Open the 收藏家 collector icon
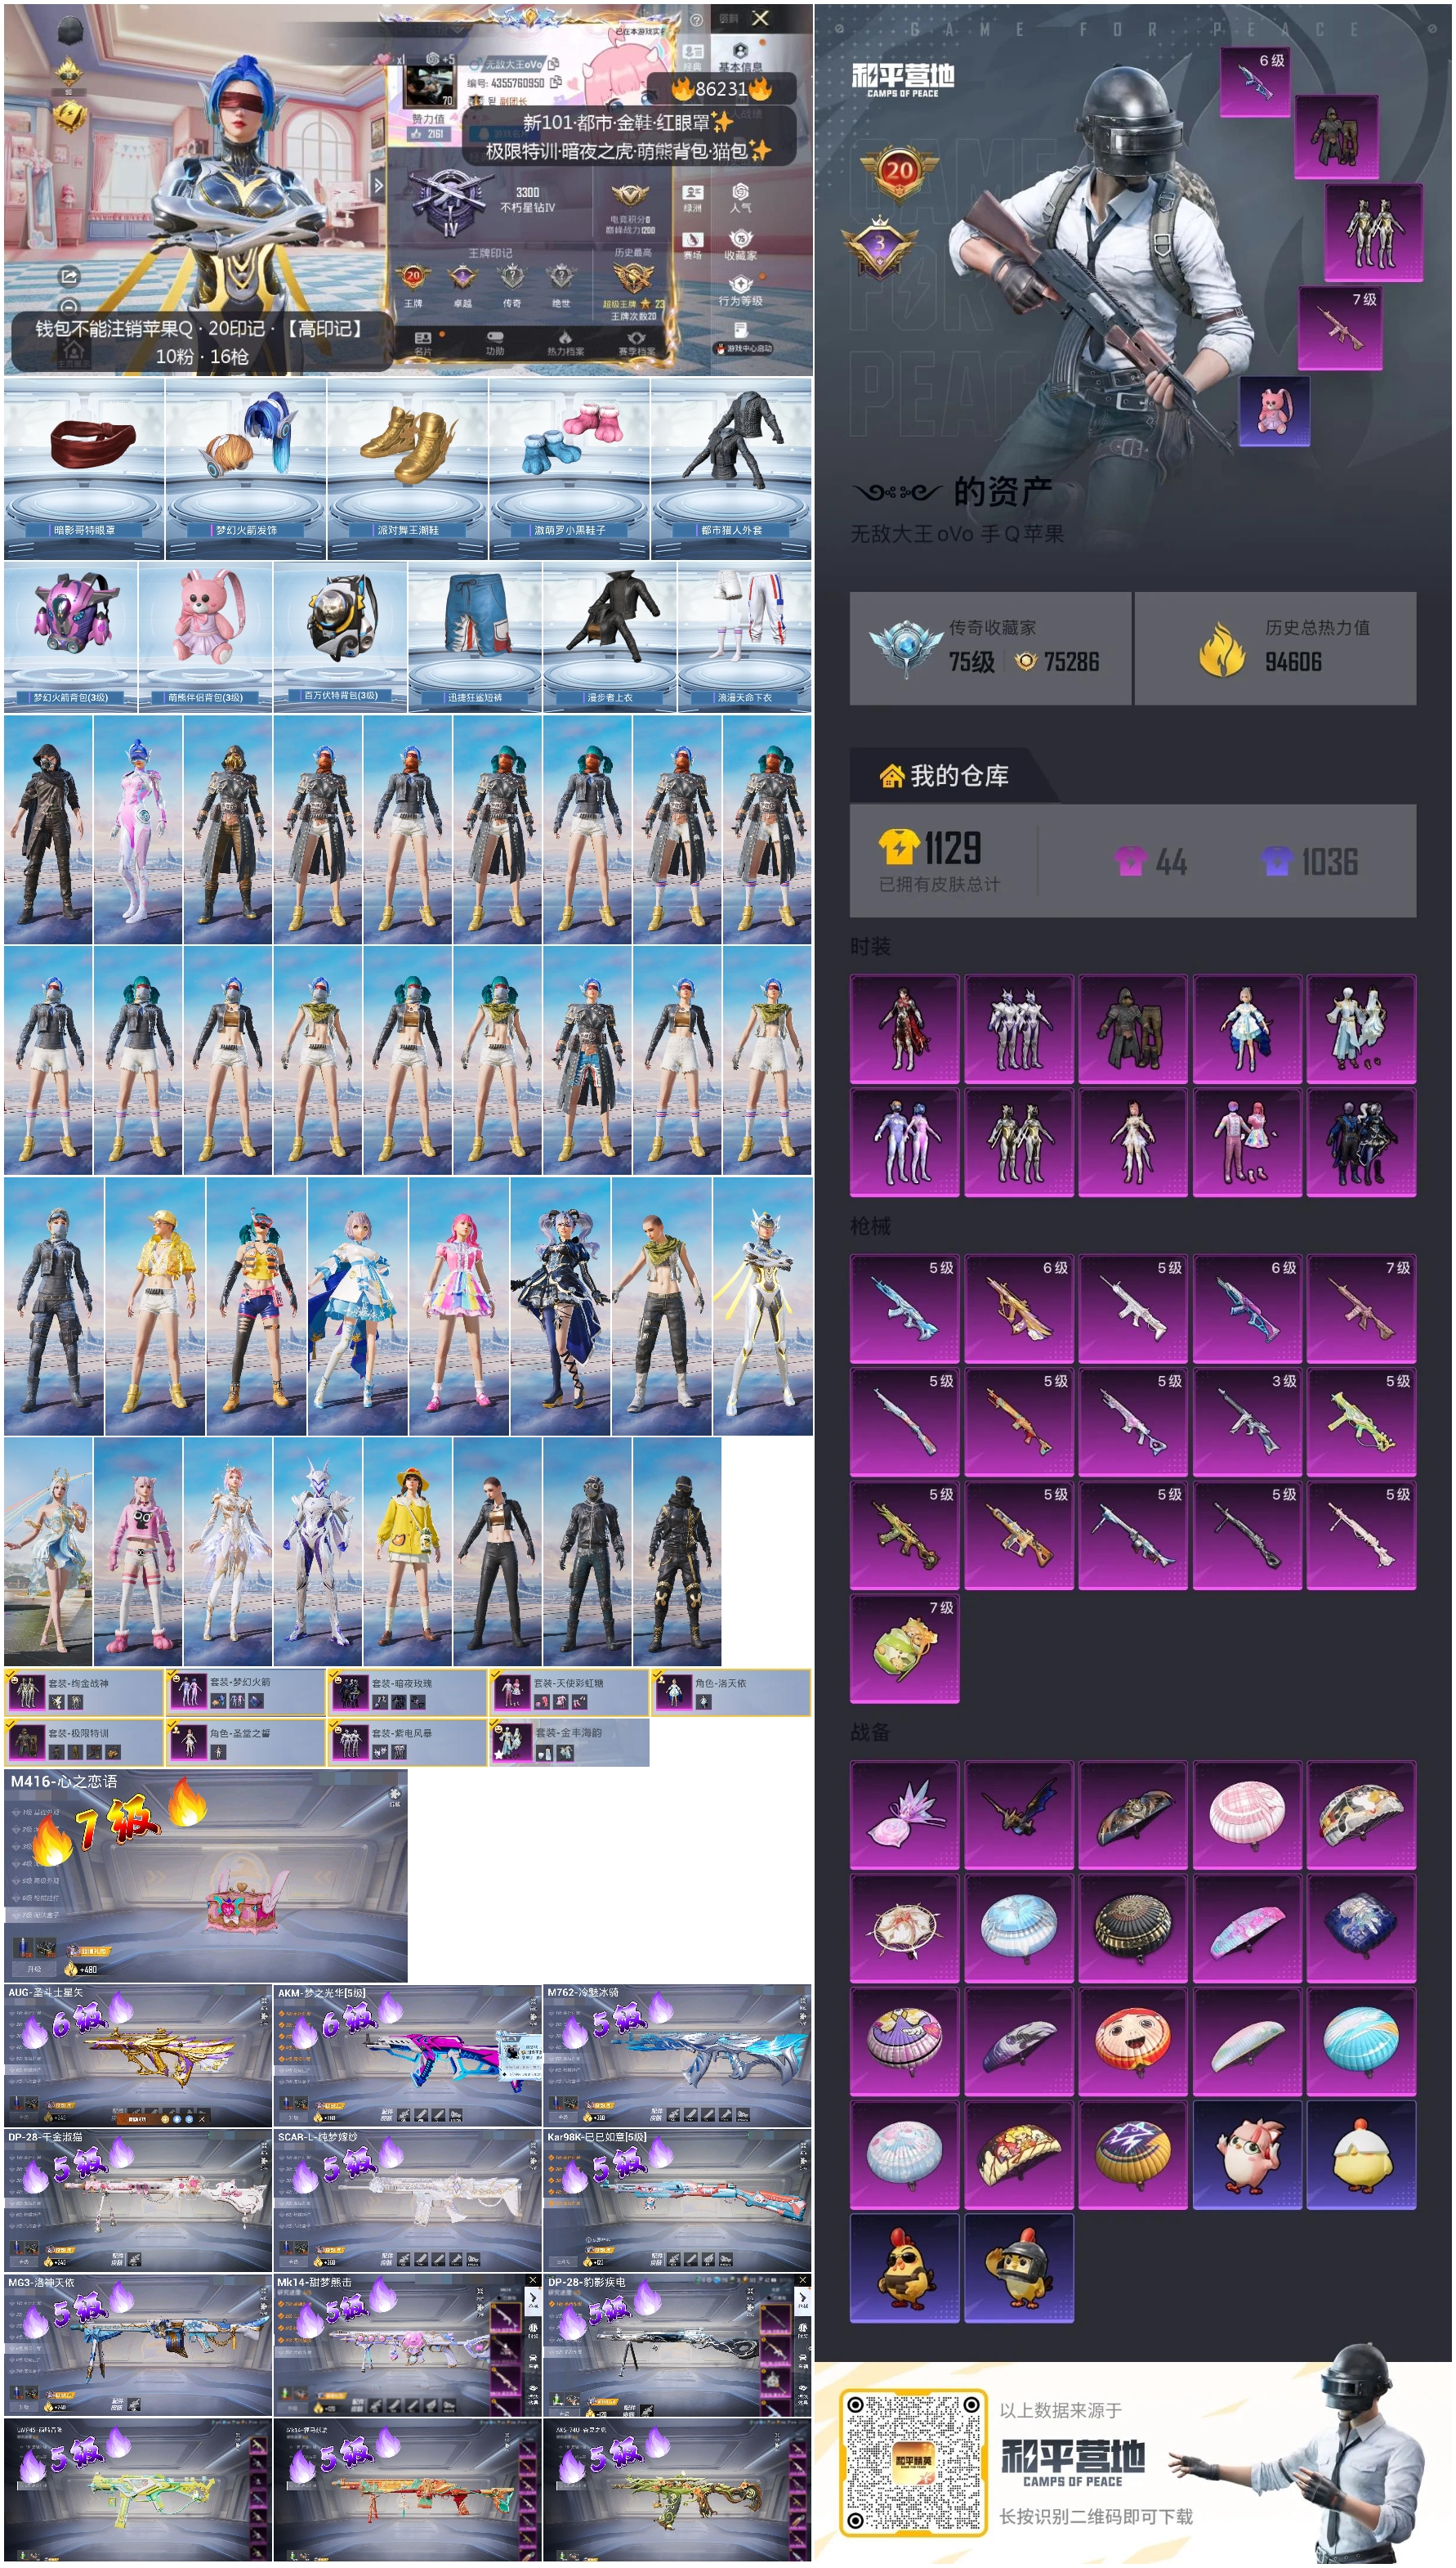The image size is (1456, 2568). coord(740,245)
